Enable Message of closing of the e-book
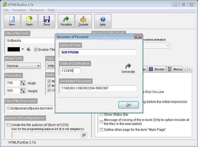 [101, 122]
